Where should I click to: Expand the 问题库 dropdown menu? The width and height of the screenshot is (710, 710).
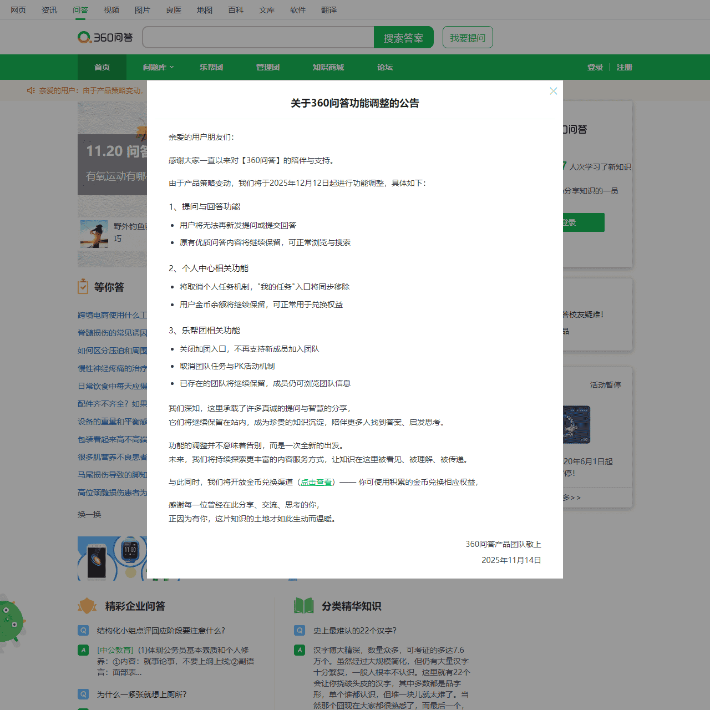point(158,67)
